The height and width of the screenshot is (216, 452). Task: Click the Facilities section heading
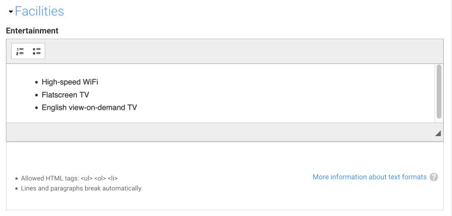[39, 11]
